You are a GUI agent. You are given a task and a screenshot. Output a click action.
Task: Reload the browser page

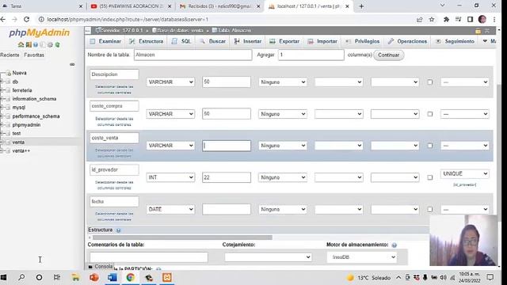pyautogui.click(x=26, y=19)
